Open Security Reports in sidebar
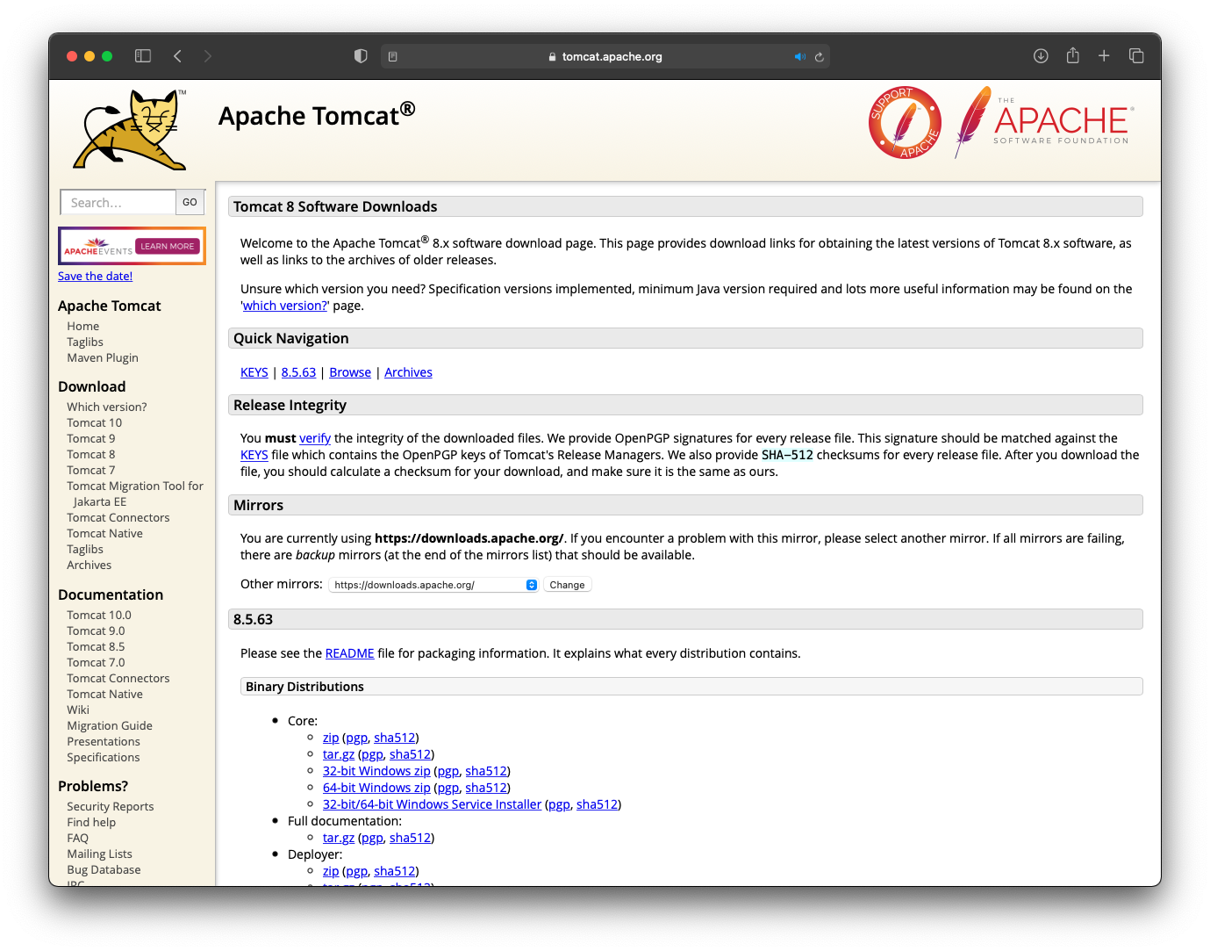The image size is (1210, 951). (x=111, y=806)
